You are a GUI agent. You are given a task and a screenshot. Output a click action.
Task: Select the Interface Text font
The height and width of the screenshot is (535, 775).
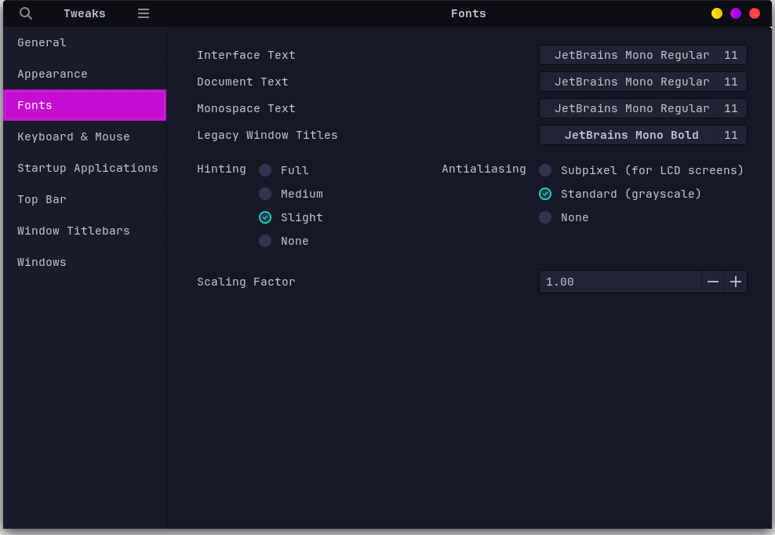coord(642,55)
